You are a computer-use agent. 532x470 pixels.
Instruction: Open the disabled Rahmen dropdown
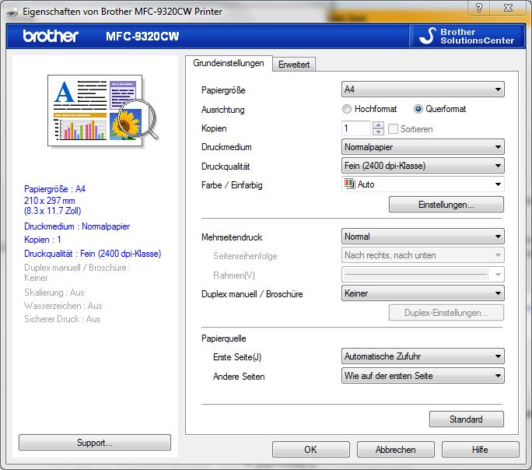point(423,275)
